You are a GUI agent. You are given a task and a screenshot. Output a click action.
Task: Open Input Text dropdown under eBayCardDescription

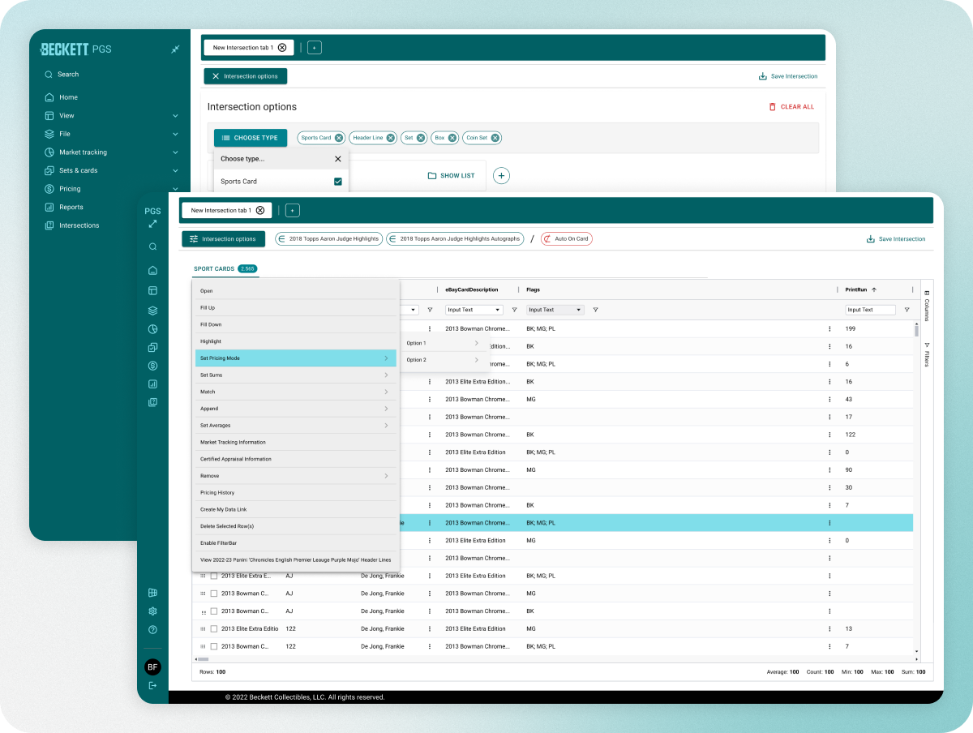point(474,310)
